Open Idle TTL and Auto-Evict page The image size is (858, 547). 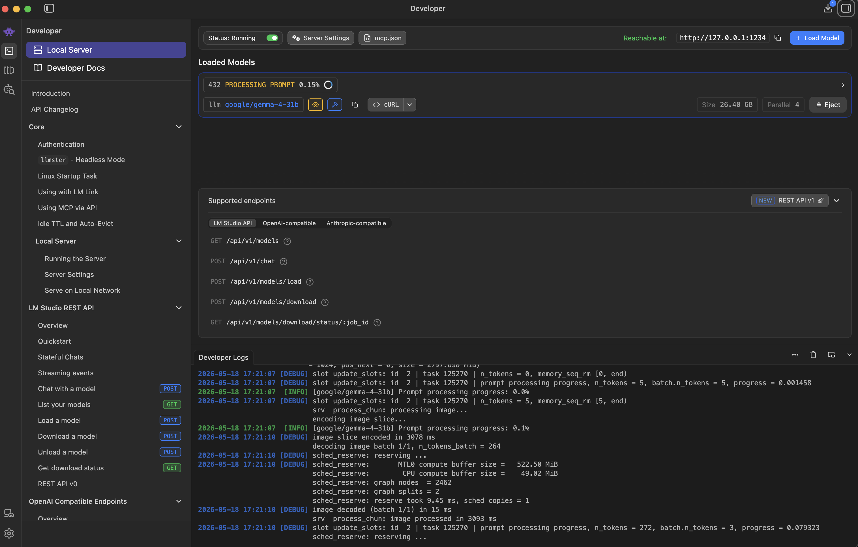(76, 224)
